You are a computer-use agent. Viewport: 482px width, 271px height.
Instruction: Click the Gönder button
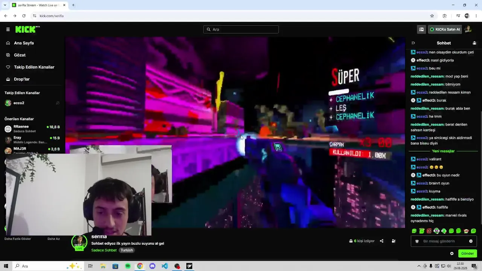click(467, 253)
